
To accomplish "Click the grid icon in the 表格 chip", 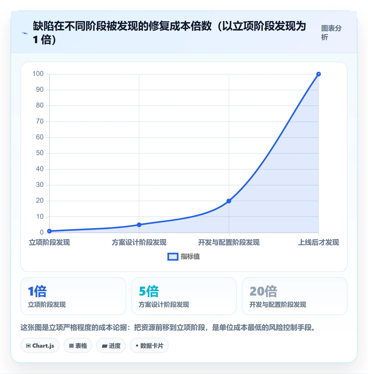I will tap(71, 346).
